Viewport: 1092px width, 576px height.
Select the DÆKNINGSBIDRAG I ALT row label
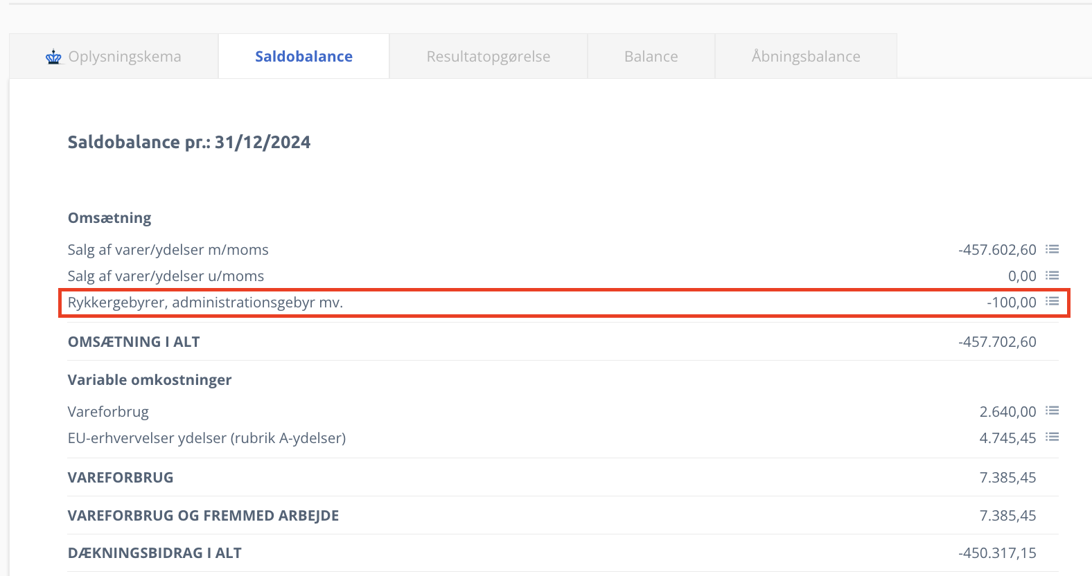[155, 553]
